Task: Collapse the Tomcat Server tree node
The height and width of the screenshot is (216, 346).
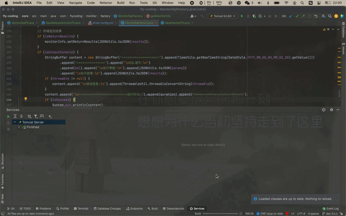Action: click(15, 122)
